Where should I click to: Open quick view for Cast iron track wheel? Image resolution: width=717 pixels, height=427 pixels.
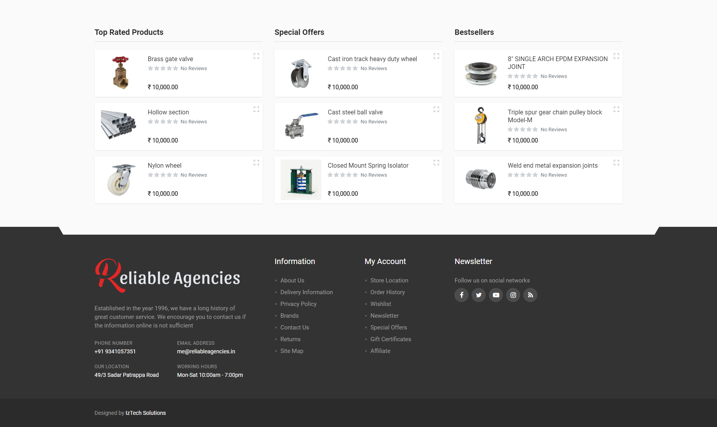pos(436,56)
